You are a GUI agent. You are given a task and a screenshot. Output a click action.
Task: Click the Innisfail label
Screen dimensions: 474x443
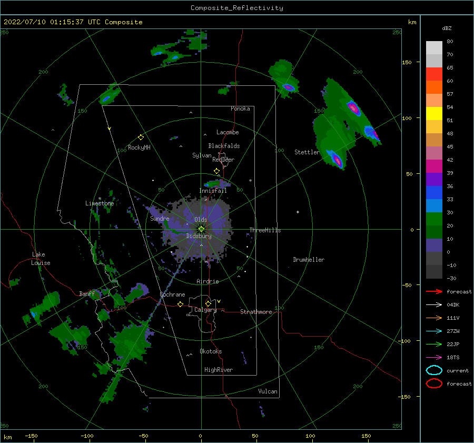(x=213, y=191)
